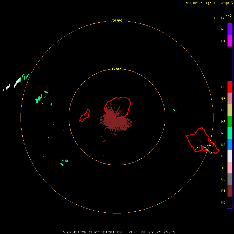
Task: Click the large brown biological echo at radar center
Action: [x=116, y=121]
